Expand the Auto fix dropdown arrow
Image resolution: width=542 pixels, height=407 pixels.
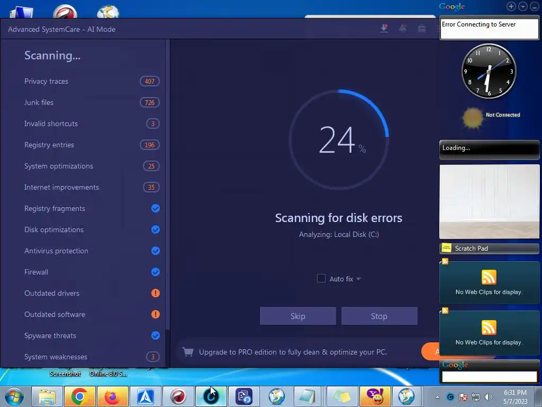tap(358, 279)
